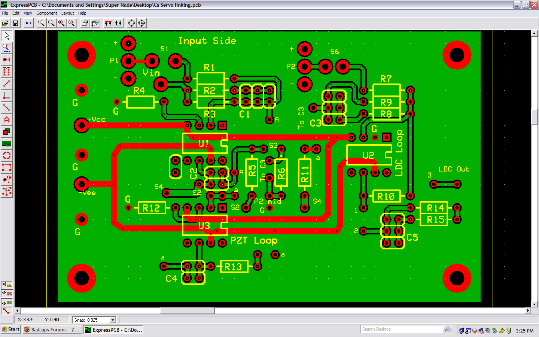Click the vertical scrollbar up arrow
Screen dimensions: 539x337
click(x=535, y=33)
